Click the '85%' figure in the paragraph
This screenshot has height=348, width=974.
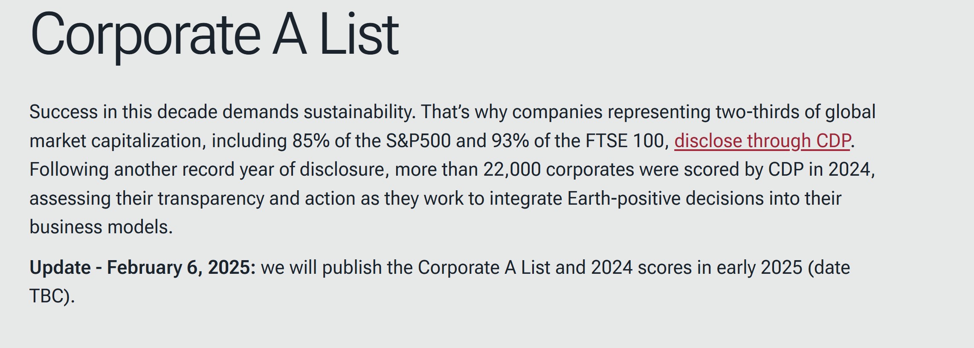tap(310, 141)
